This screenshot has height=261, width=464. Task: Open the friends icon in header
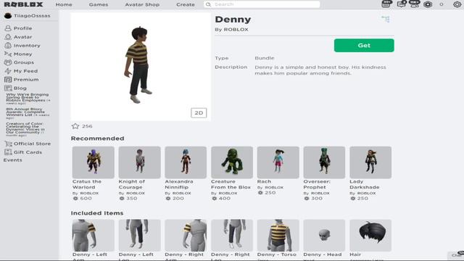click(x=414, y=4)
